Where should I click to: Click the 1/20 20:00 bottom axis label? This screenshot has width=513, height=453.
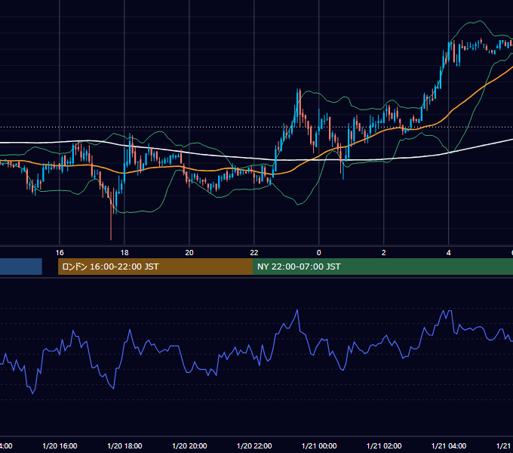pos(189,445)
